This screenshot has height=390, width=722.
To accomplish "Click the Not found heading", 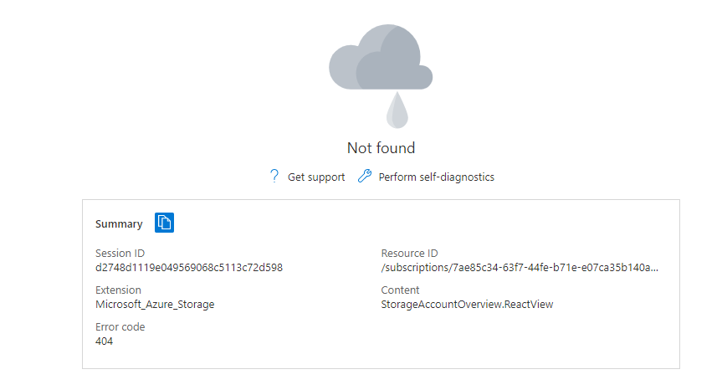I will pos(381,148).
